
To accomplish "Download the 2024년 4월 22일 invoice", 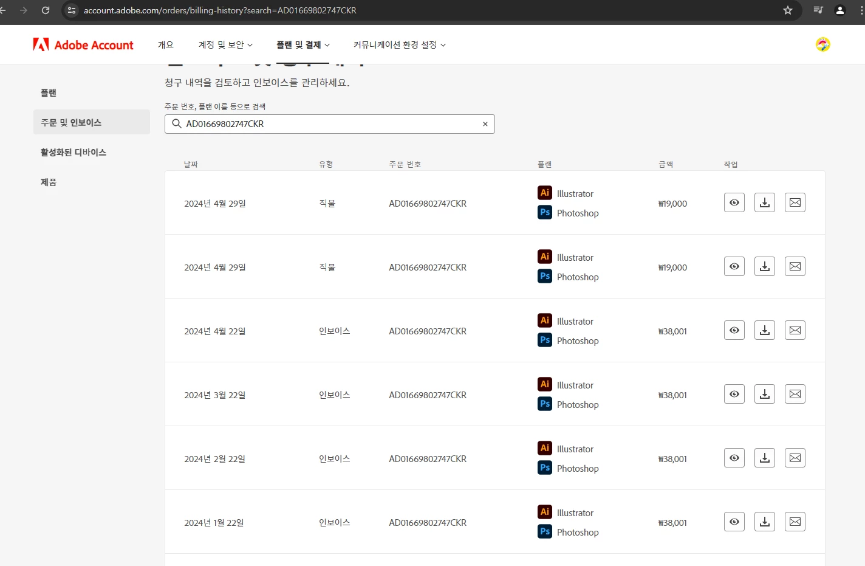I will pos(764,330).
